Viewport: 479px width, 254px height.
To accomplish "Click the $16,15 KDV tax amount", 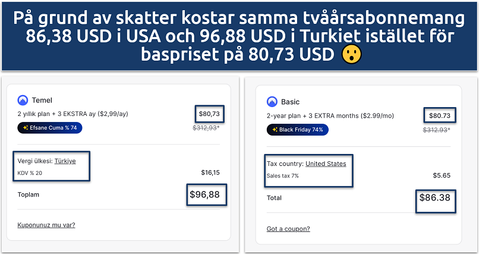I will [211, 173].
